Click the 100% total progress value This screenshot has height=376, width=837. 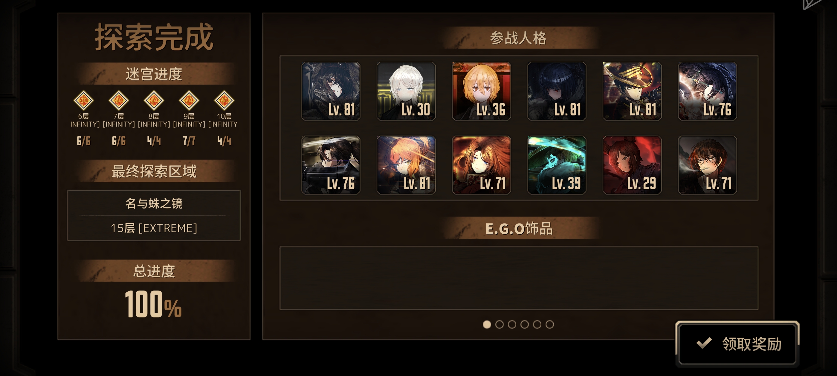pos(153,304)
